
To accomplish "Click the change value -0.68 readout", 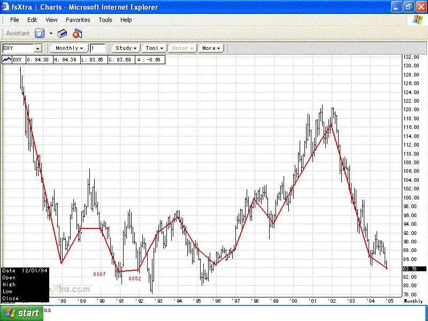I will pyautogui.click(x=150, y=60).
